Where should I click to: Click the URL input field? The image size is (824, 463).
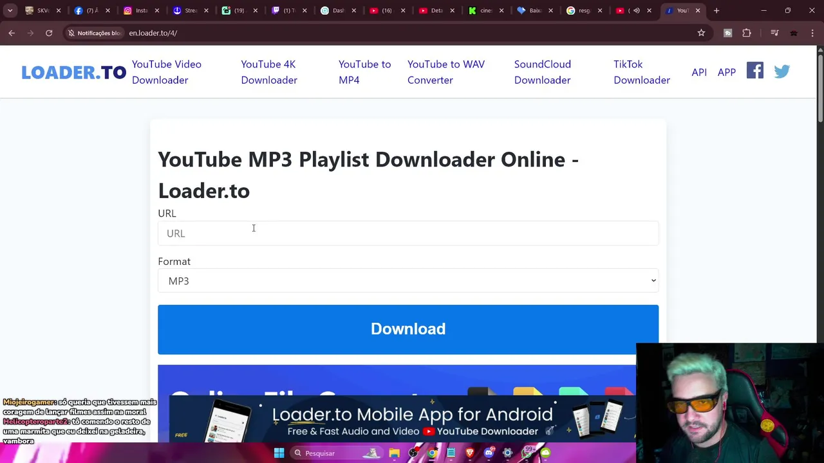tap(408, 233)
